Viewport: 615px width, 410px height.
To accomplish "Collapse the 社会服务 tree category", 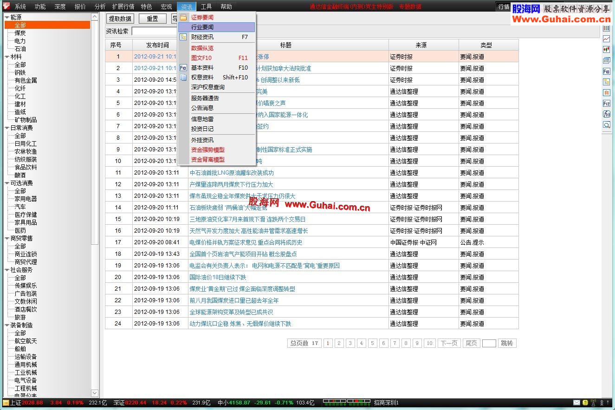I will [x=7, y=270].
